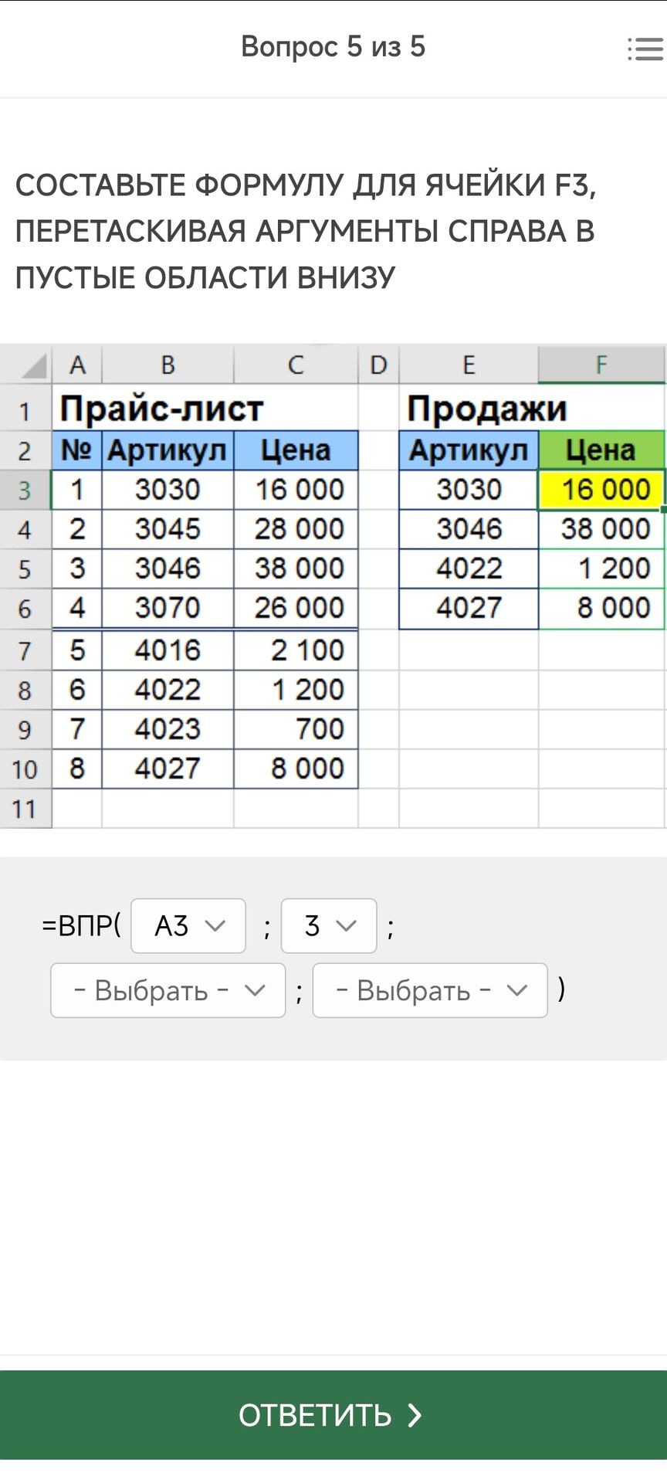667x1483 pixels.
Task: Open the first empty Выбрать dropdown
Action: tap(168, 990)
